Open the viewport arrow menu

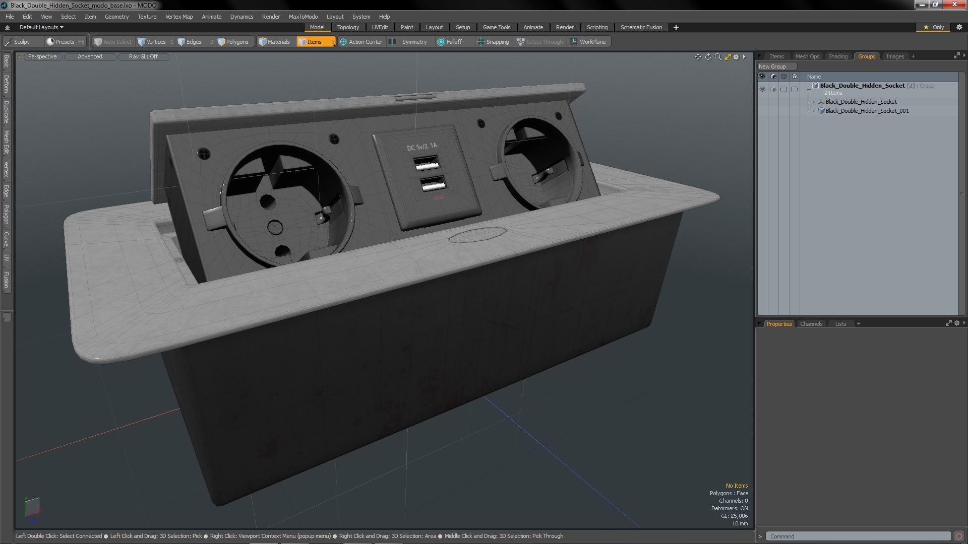tap(744, 57)
